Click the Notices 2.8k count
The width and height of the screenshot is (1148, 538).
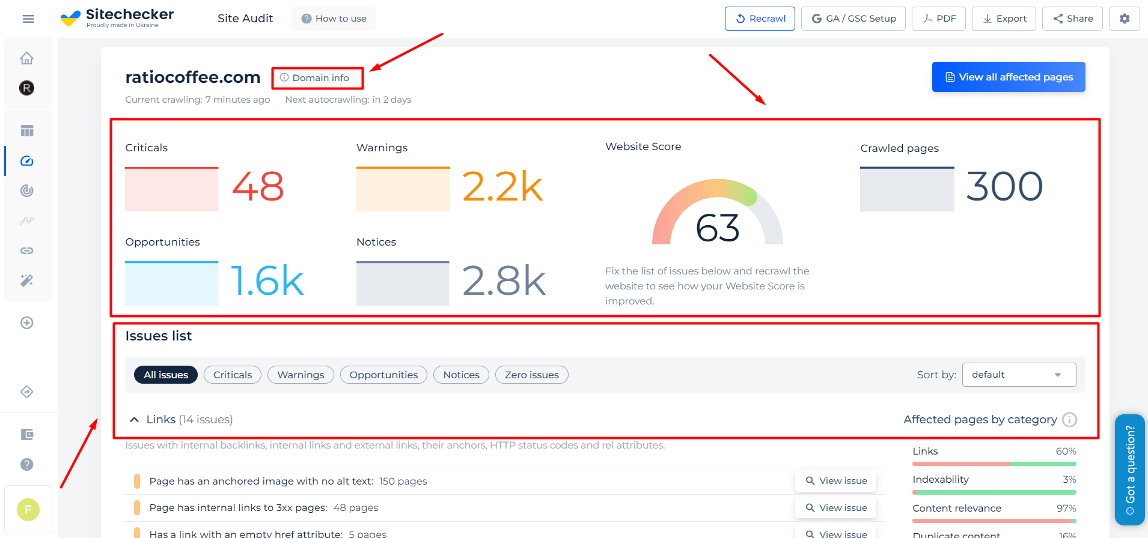tap(504, 281)
